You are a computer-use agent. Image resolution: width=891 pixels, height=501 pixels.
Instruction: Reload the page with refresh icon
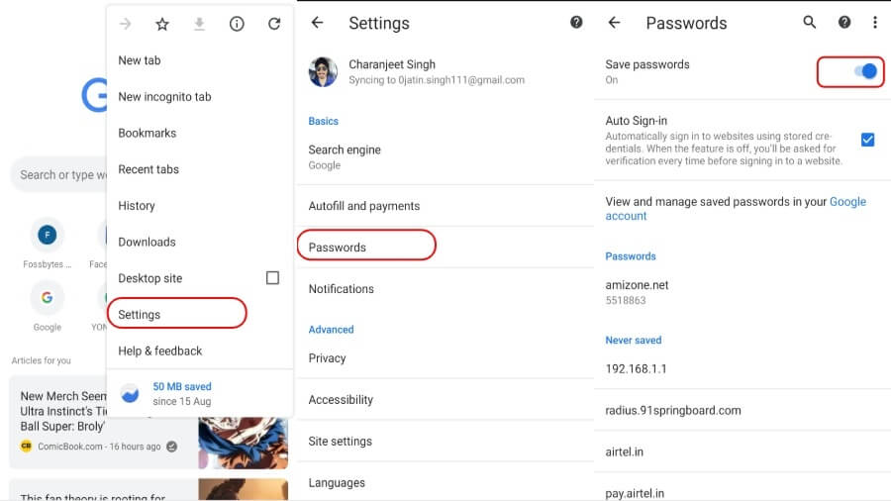pyautogui.click(x=274, y=24)
